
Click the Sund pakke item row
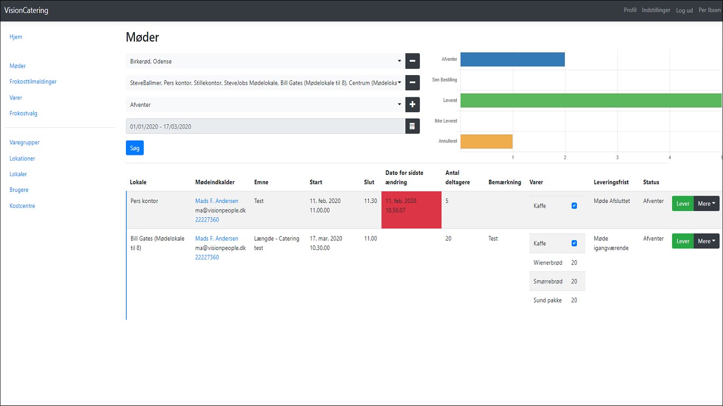[x=557, y=300]
